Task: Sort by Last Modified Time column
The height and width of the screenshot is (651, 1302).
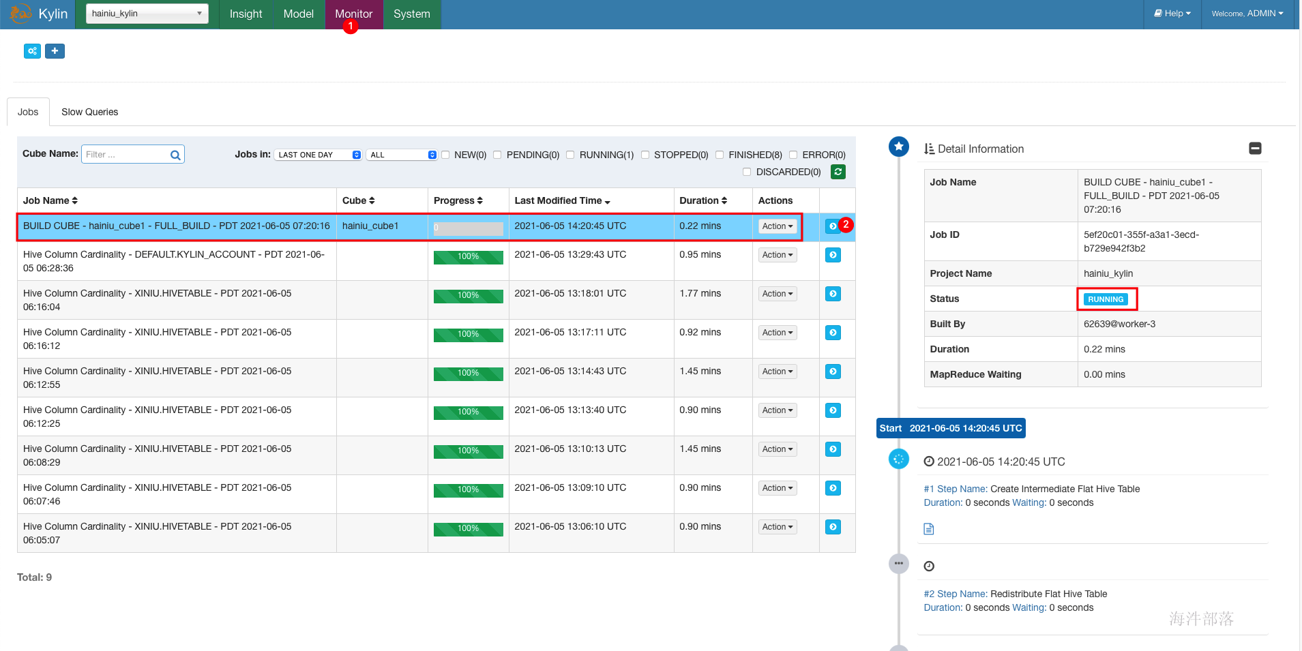Action: coord(563,200)
